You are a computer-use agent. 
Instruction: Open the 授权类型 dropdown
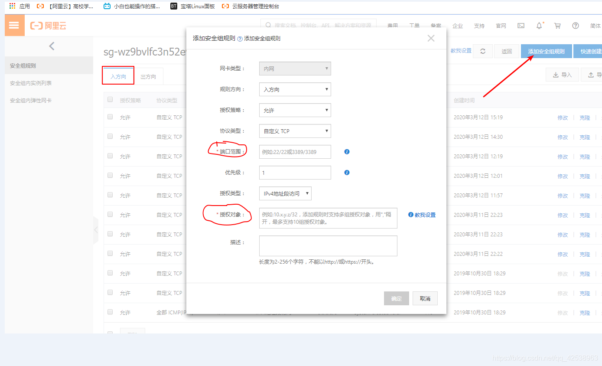tap(285, 193)
